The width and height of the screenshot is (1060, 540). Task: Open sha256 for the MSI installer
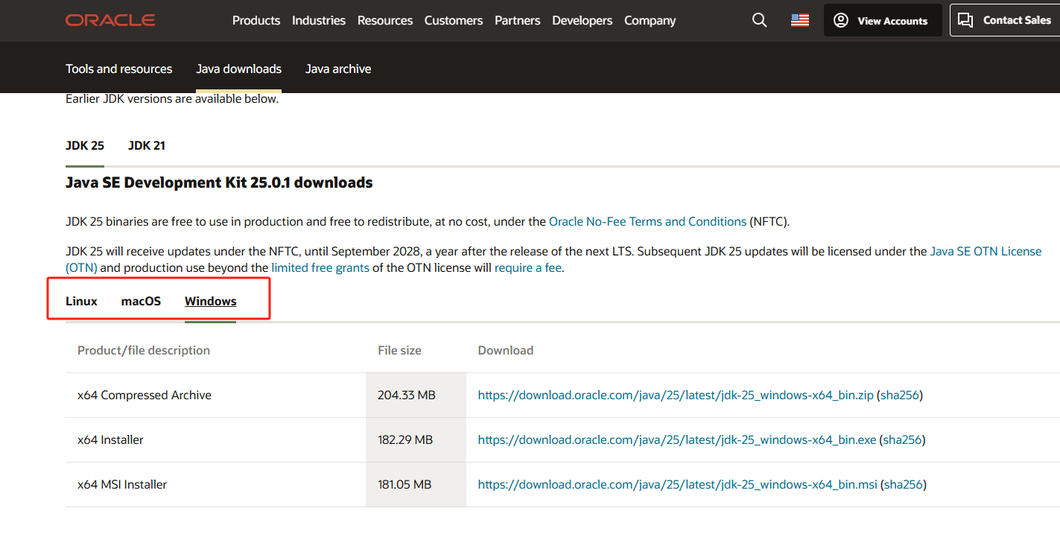904,484
